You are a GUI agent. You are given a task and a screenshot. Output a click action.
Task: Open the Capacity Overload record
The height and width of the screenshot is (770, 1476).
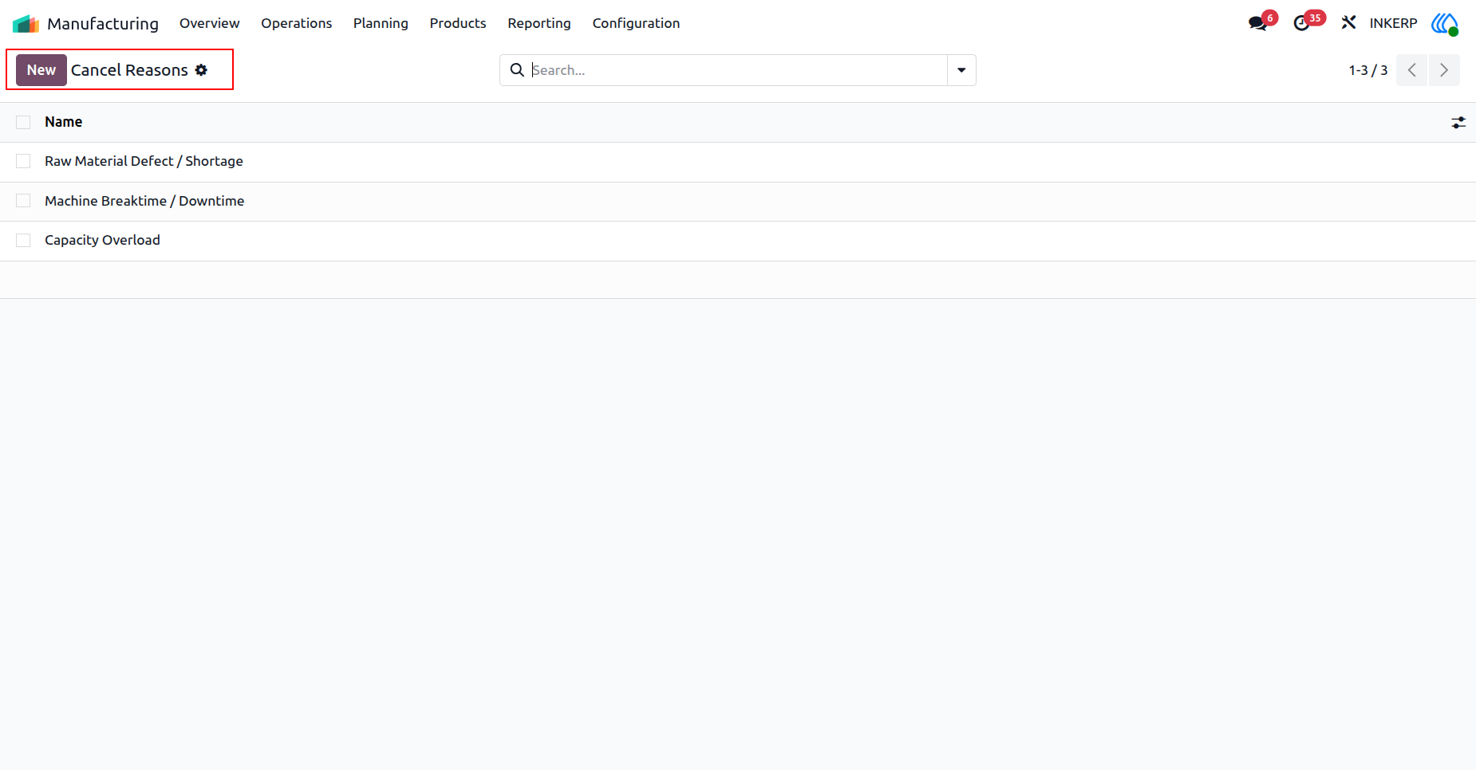pos(102,240)
